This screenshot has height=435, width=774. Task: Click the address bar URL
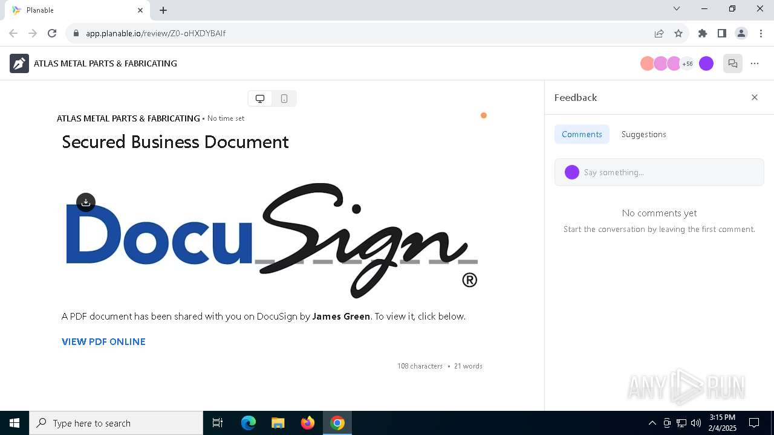coord(155,33)
